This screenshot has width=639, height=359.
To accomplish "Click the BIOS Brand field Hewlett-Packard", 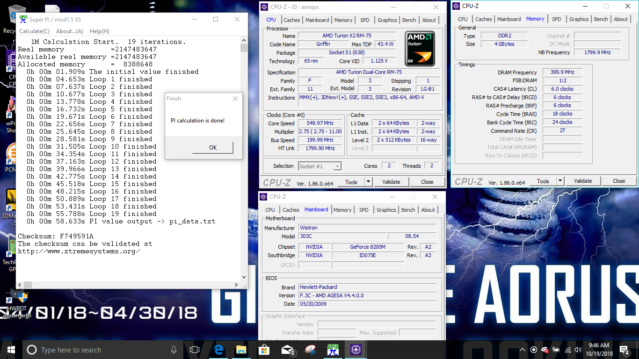I will pyautogui.click(x=367, y=287).
